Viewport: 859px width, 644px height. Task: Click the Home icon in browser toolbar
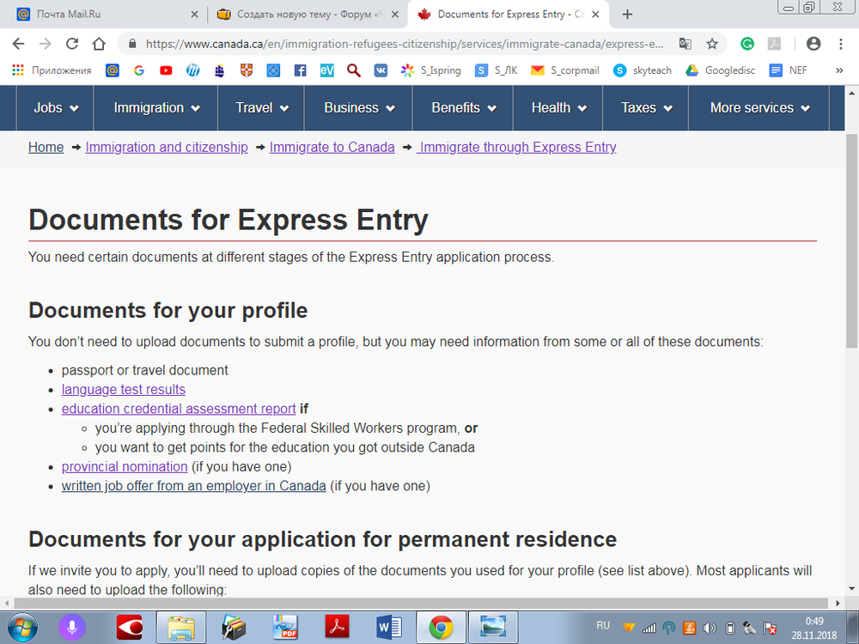tap(99, 44)
